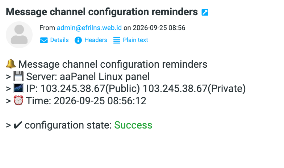Click the 103.245.38.67(Public) IP text
This screenshot has height=168, width=284.
tap(90, 88)
